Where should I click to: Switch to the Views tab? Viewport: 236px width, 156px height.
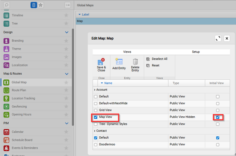pos(127,52)
